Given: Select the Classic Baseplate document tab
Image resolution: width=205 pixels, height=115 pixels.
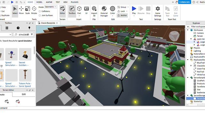Looking at the screenshot, I should (48, 23).
